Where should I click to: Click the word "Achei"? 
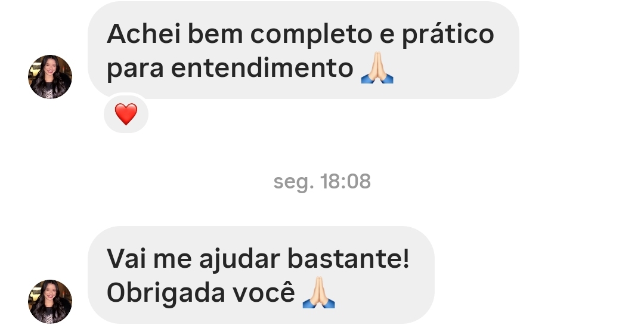[144, 33]
